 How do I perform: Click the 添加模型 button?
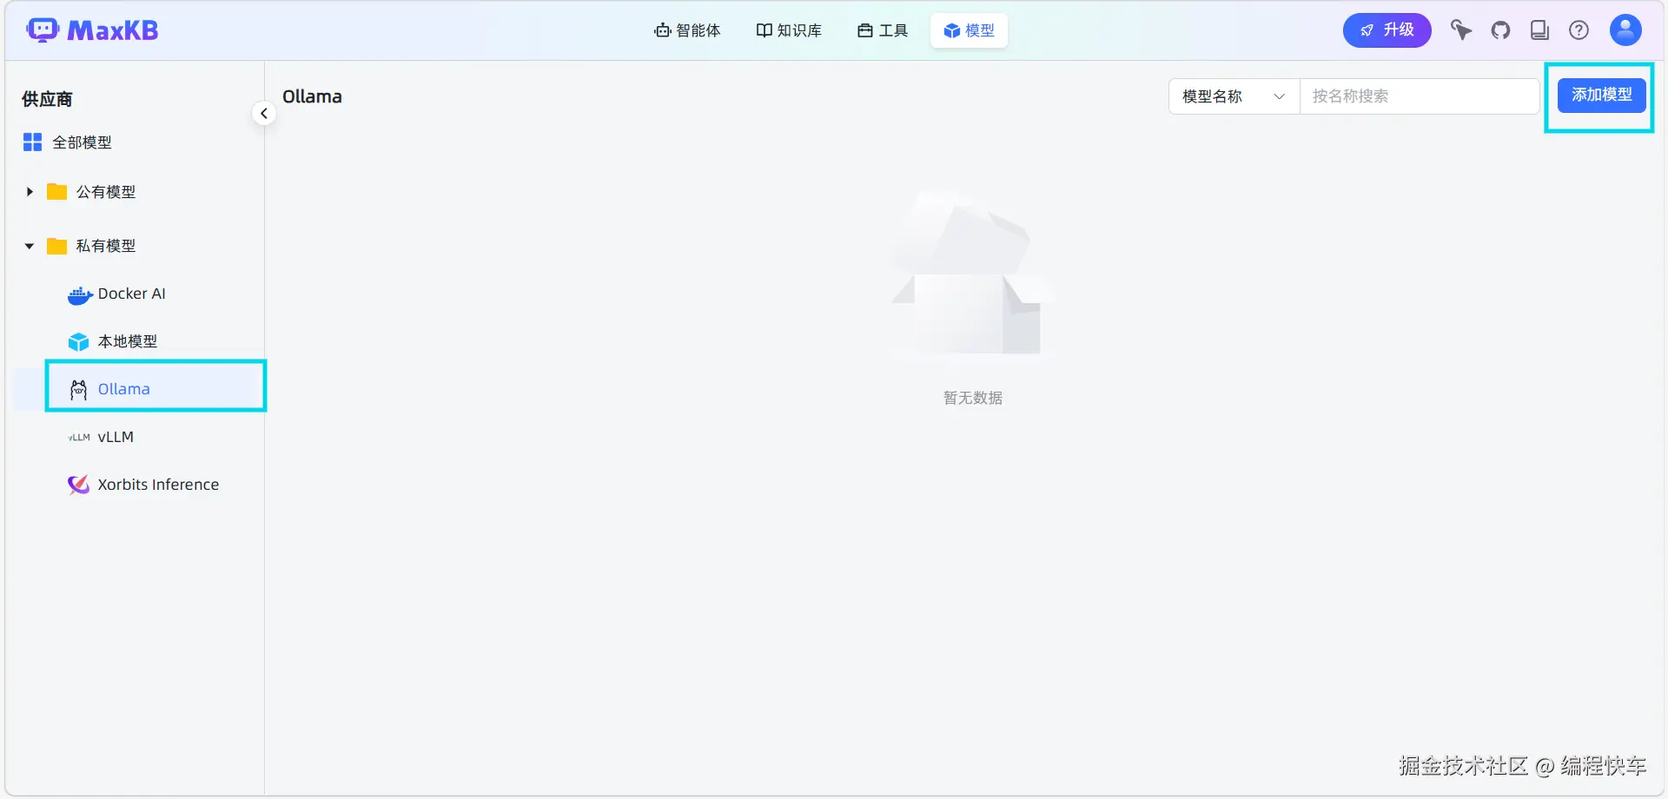1601,96
